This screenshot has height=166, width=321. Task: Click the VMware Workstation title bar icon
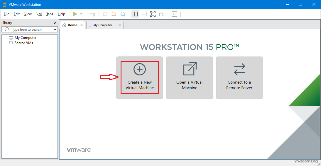tap(4, 4)
